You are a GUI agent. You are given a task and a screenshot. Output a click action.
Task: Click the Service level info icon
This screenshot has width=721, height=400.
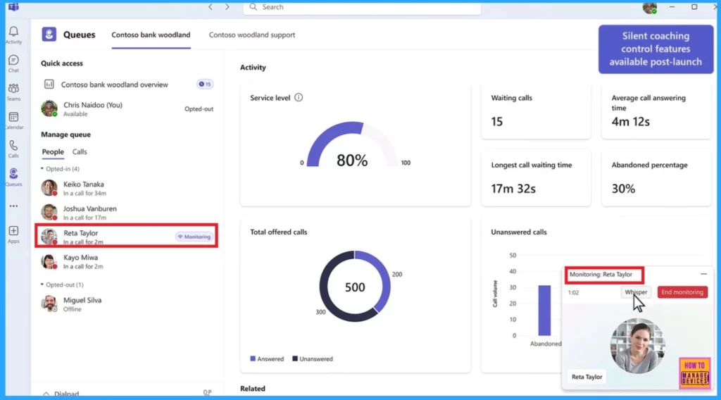299,97
